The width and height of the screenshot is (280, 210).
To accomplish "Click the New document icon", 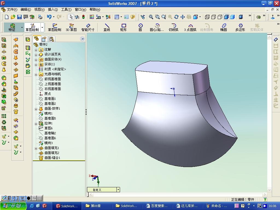I will 7,17.
